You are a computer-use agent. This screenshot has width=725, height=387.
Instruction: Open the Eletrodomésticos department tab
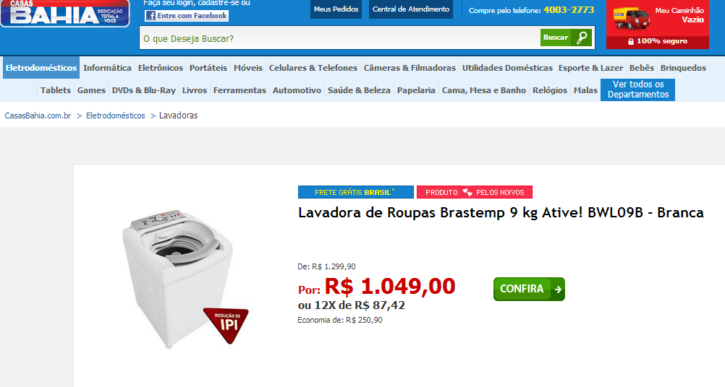click(41, 68)
